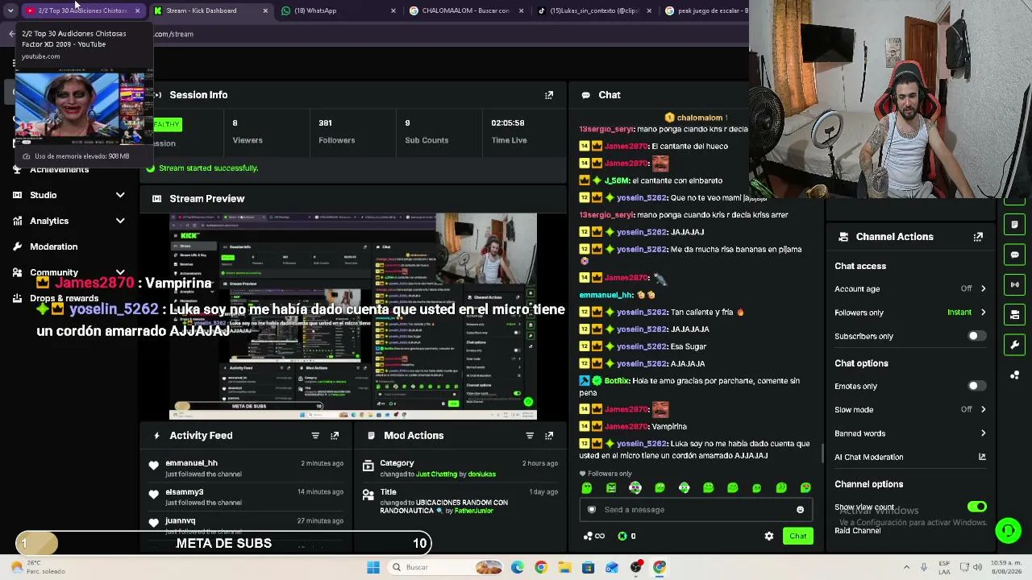Pop out the Mod Actions panel
The height and width of the screenshot is (580, 1032).
pos(549,436)
